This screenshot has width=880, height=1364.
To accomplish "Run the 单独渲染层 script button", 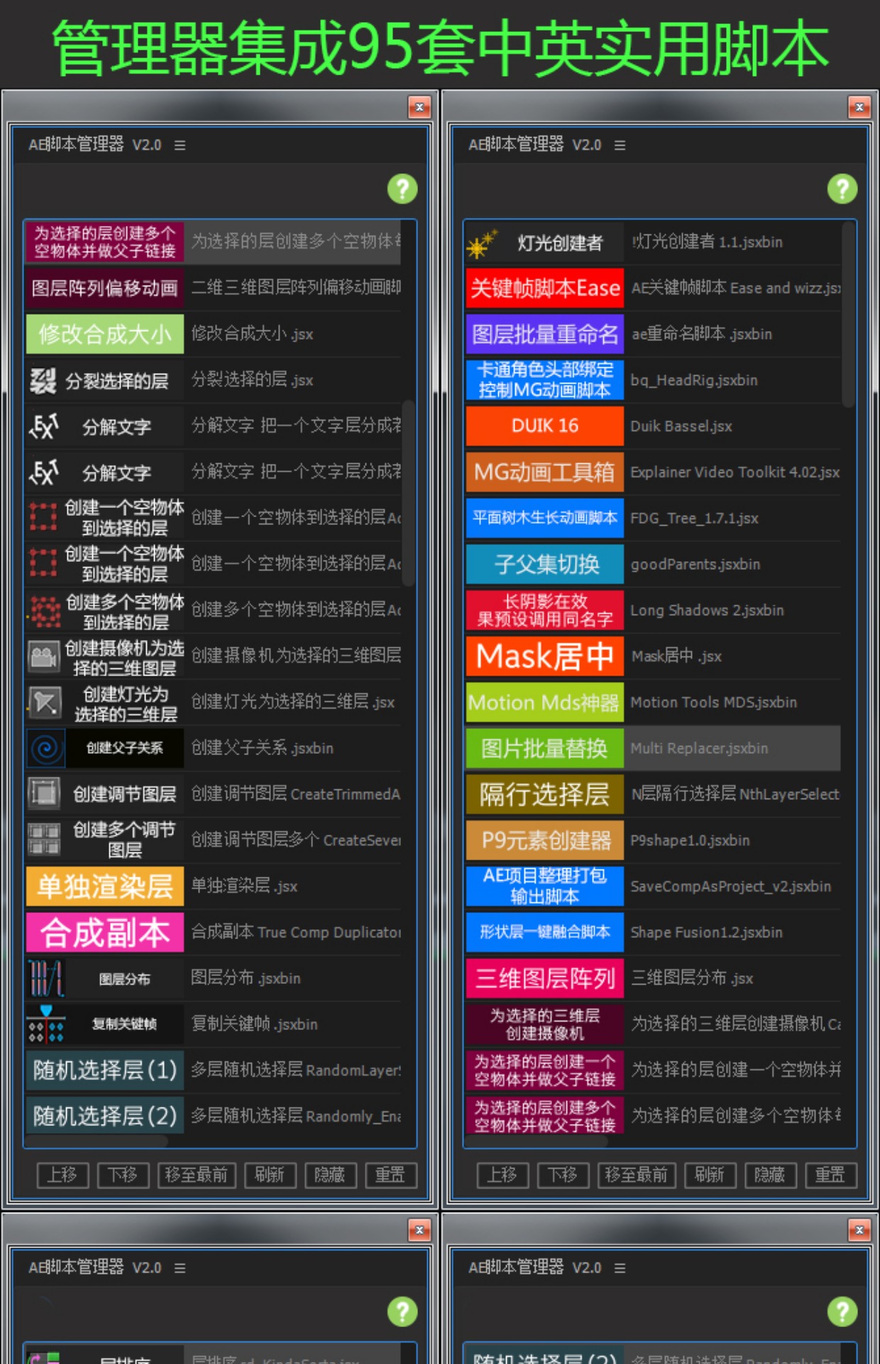I will (x=105, y=886).
